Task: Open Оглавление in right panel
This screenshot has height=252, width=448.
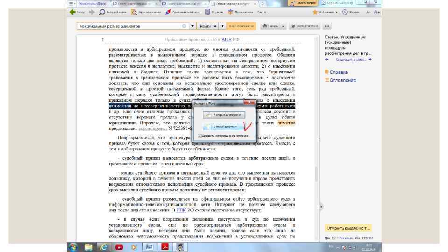Action: tap(340, 80)
